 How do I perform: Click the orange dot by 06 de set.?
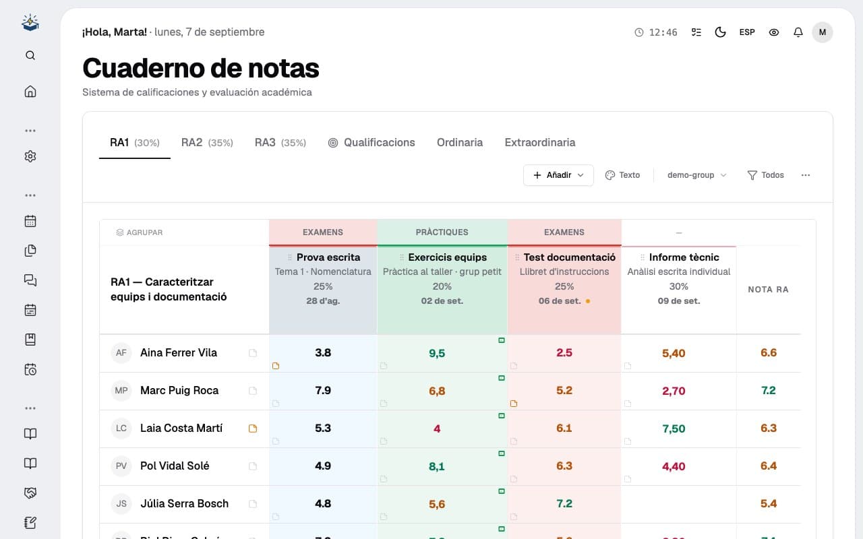coord(588,301)
